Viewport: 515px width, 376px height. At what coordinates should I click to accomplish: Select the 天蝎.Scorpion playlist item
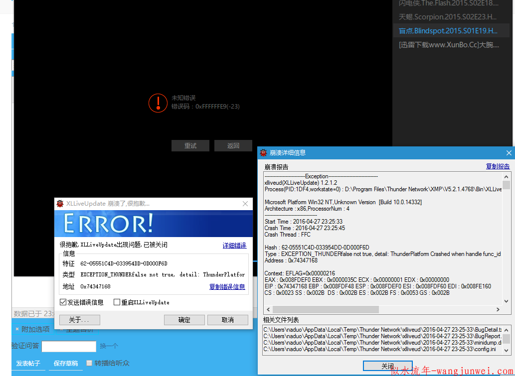click(x=449, y=17)
